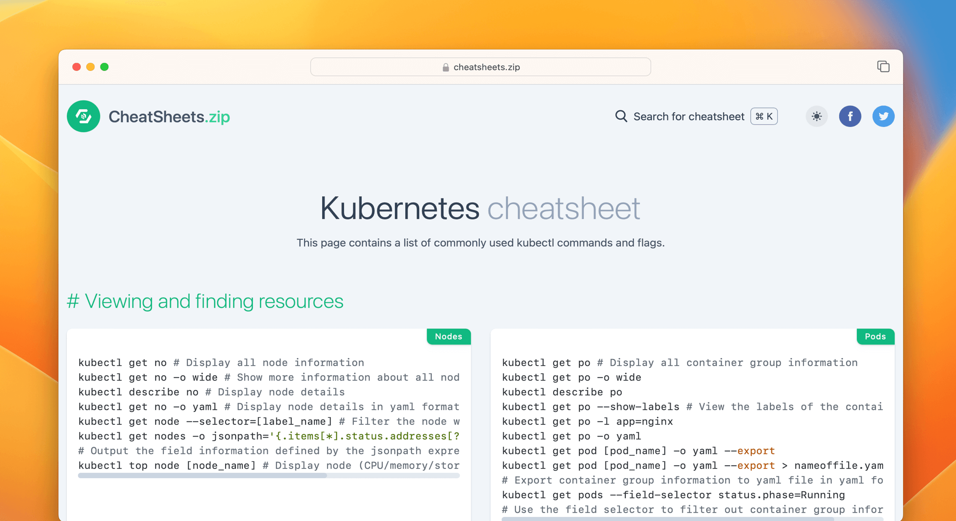Click line 'kubectl get node --selector=[label_name]'
Viewport: 956px width, 521px height.
pyautogui.click(x=269, y=421)
